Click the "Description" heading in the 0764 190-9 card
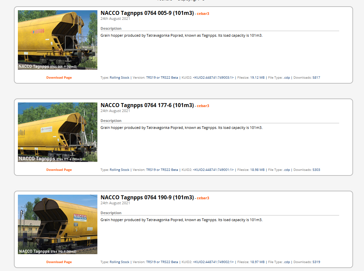Screen dimensions: 364x271 click(111, 213)
